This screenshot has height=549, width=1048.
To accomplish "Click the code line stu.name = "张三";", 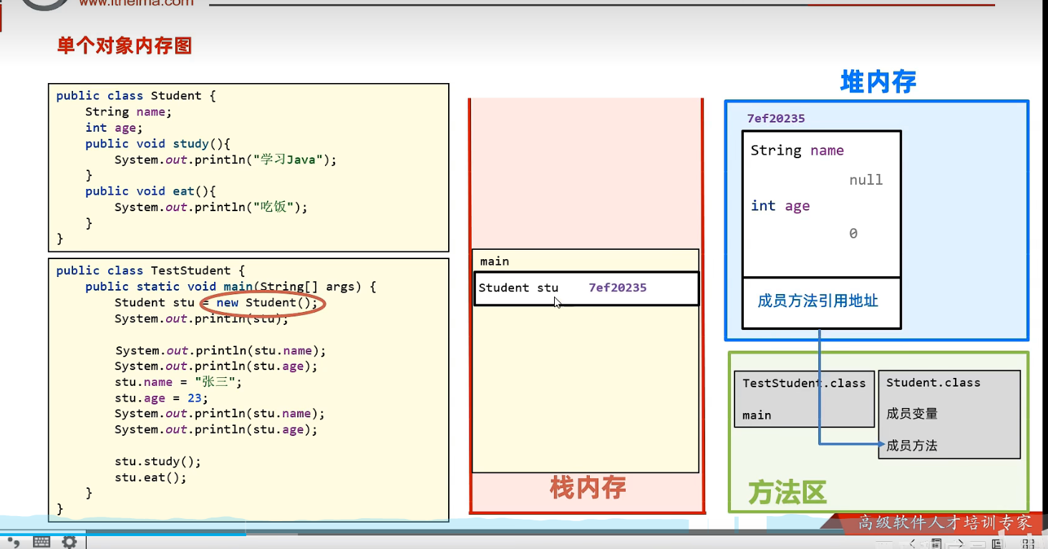I will tap(178, 382).
